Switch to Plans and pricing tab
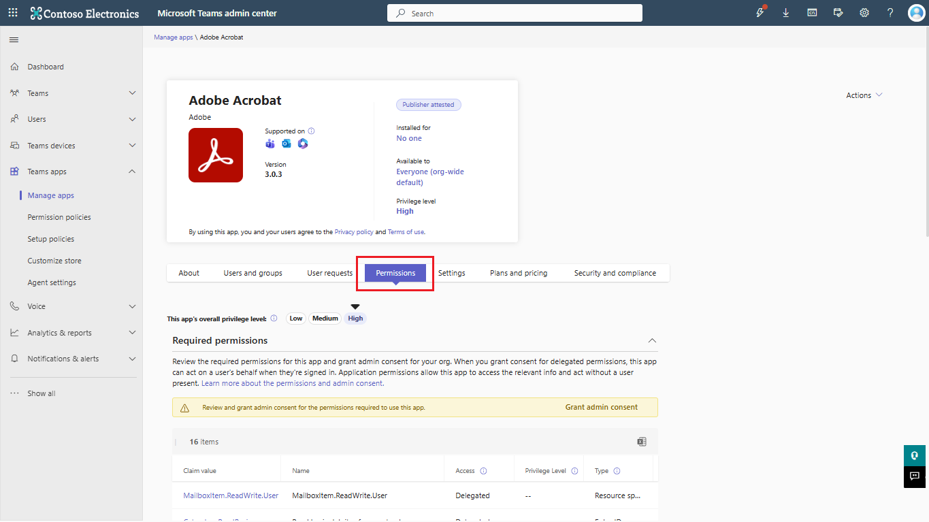This screenshot has height=522, width=929. [519, 273]
